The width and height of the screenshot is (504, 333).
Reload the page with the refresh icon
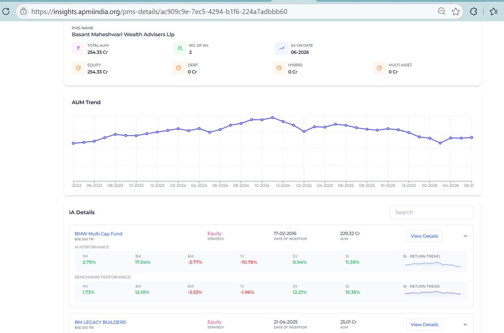tap(6, 12)
